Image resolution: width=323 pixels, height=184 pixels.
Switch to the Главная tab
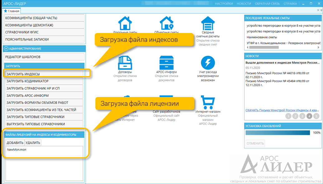11,11
